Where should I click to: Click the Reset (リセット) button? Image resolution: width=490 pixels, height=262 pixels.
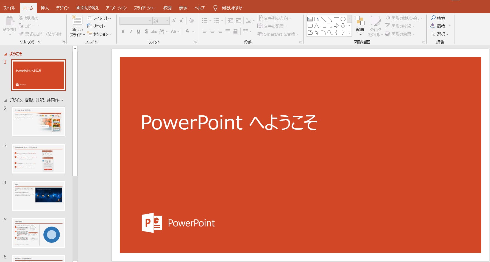click(x=96, y=26)
